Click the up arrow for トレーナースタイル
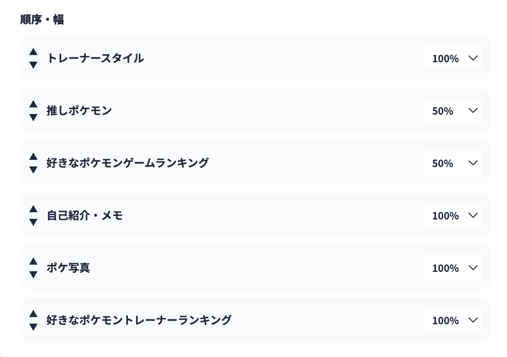507x357 pixels. pyautogui.click(x=33, y=51)
